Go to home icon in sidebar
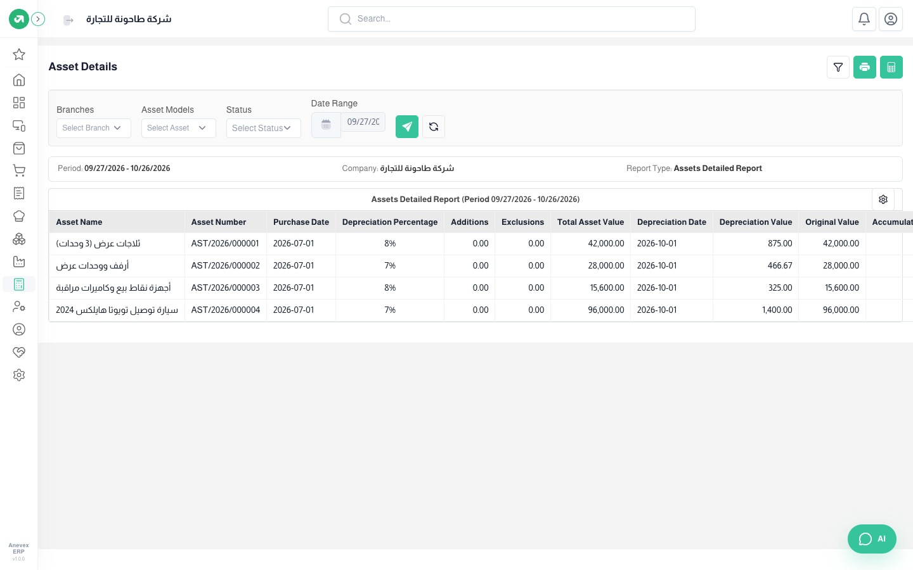Screen dimensions: 913x570 [19, 80]
